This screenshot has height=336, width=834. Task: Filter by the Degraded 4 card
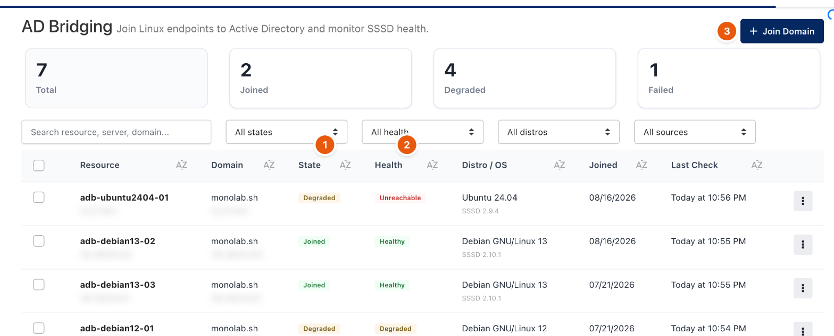[x=525, y=78]
